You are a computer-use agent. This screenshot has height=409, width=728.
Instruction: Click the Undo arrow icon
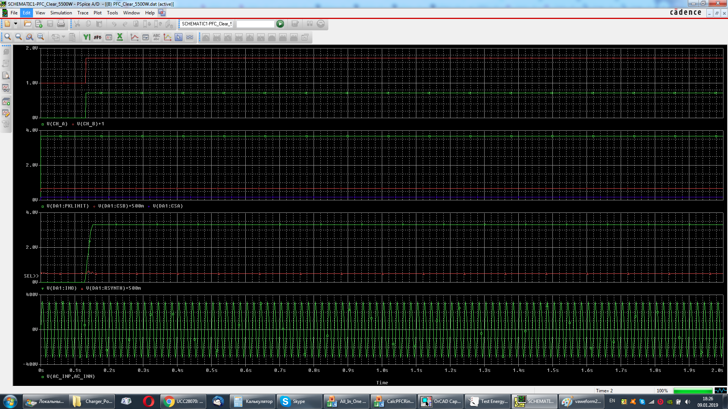point(114,24)
